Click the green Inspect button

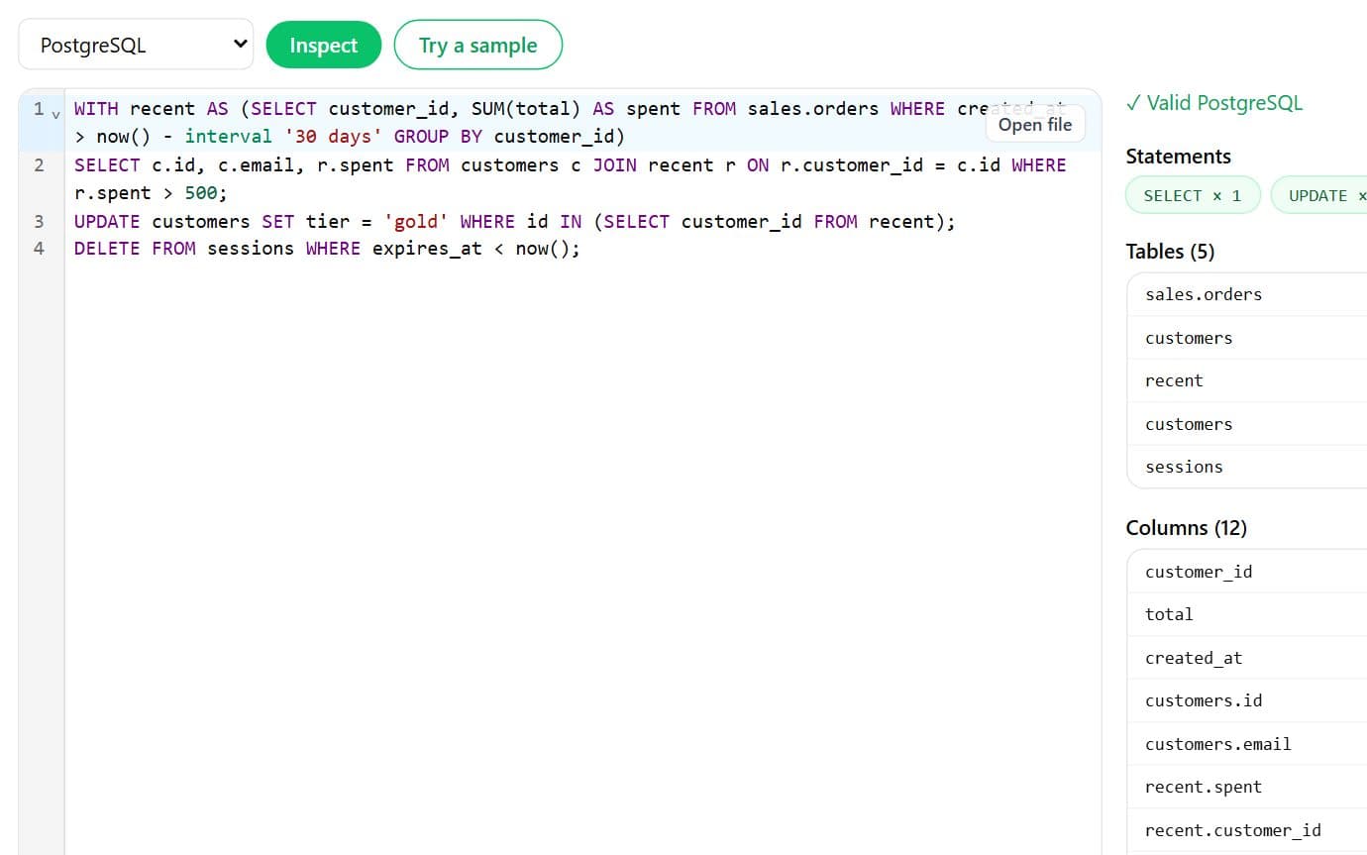[324, 45]
